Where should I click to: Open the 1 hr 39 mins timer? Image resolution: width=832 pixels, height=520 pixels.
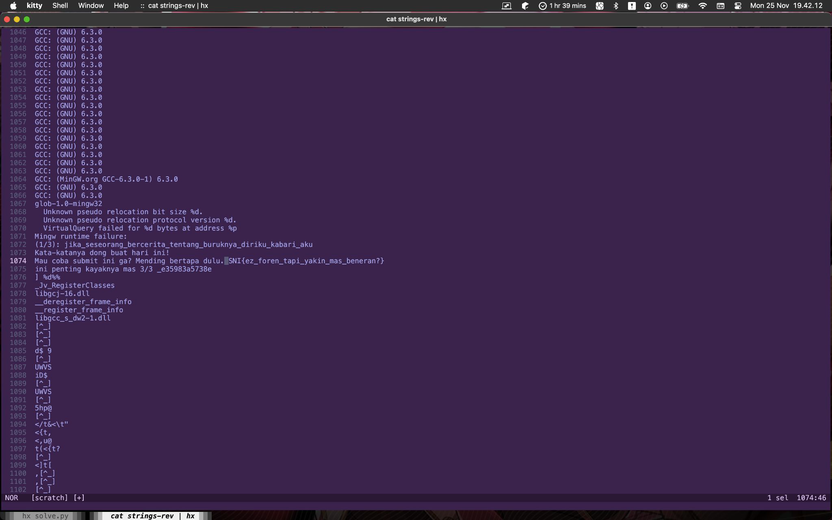click(x=562, y=6)
